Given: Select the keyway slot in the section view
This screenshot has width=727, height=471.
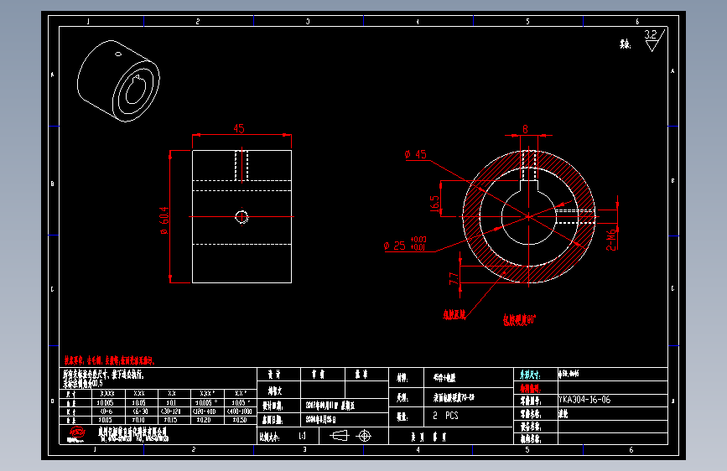Looking at the screenshot, I should click(x=528, y=185).
